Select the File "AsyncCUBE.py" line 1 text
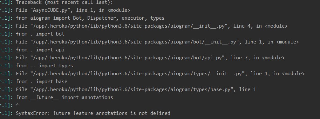 pos(73,10)
